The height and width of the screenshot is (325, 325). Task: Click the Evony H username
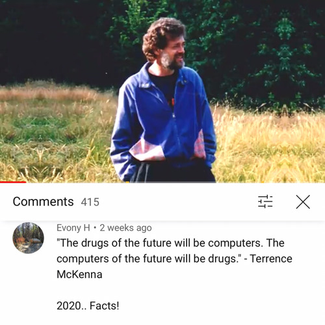coord(73,228)
